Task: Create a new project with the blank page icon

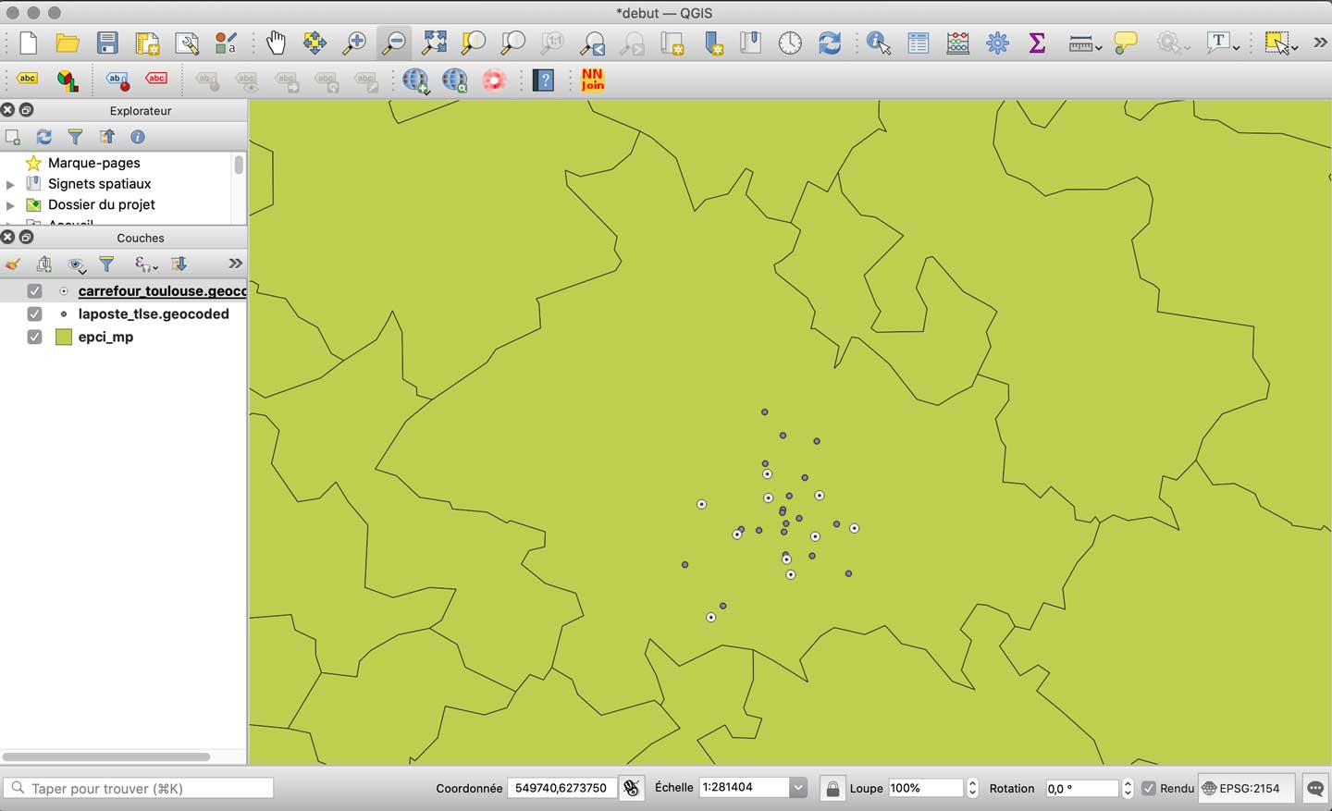Action: coord(28,43)
